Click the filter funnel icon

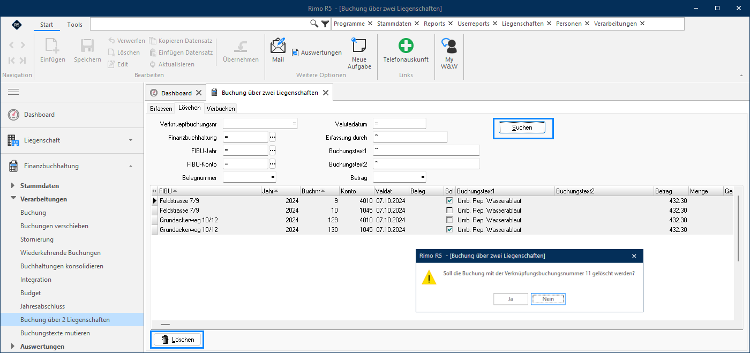(325, 24)
